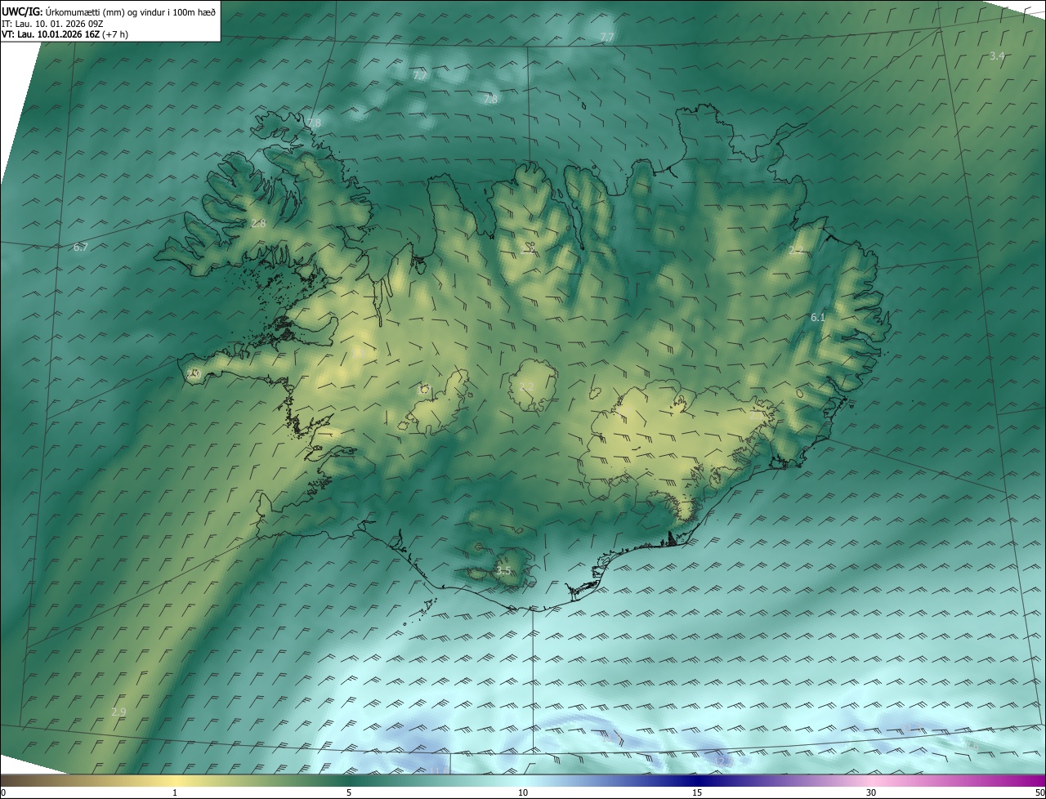The width and height of the screenshot is (1046, 799).
Task: Click the 2.0 value label on the peninsula
Action: click(x=194, y=374)
